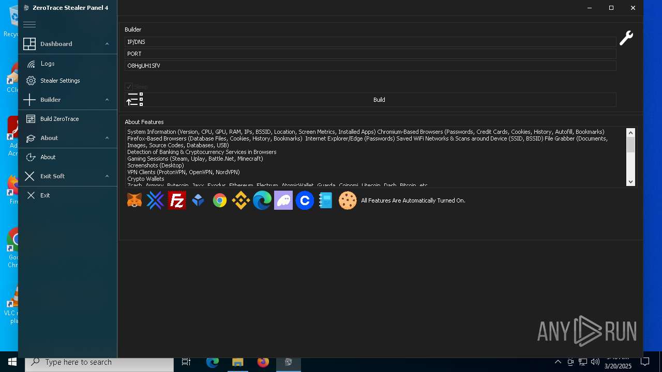Click the features list scroll-up arrow
The width and height of the screenshot is (662, 372).
tap(630, 133)
